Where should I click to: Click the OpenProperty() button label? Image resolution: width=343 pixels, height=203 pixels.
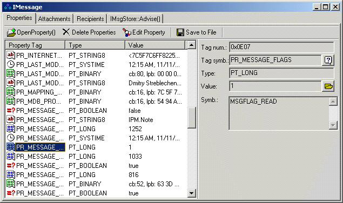click(36, 32)
